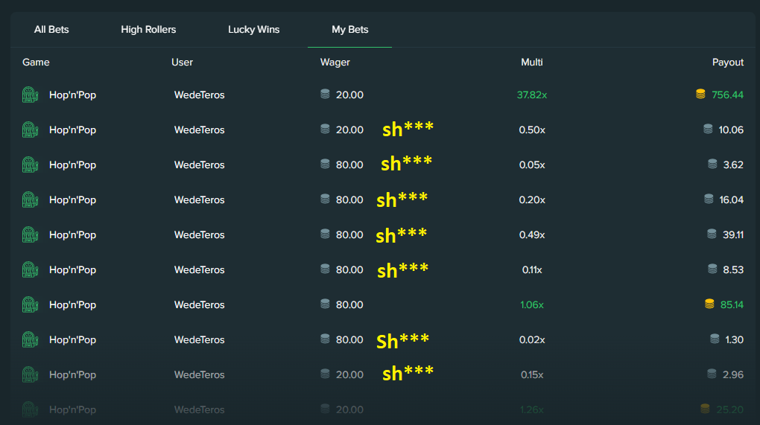Click the Wager column header

pos(335,62)
